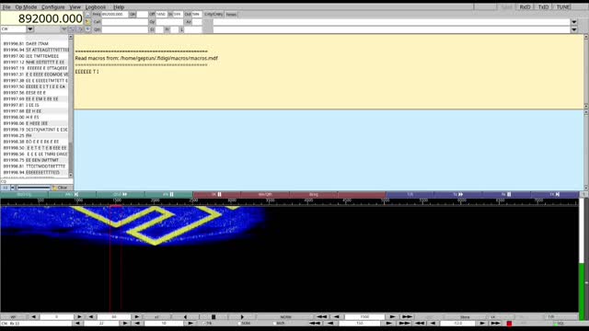Click the RxID button
Image resolution: width=589 pixels, height=331 pixels.
point(525,7)
